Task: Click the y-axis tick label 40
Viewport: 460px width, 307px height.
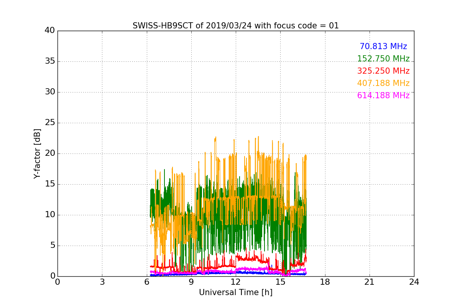Action: (x=50, y=31)
